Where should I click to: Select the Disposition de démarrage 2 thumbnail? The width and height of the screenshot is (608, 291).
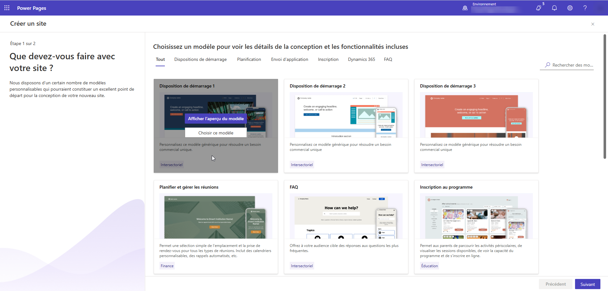[x=346, y=115]
